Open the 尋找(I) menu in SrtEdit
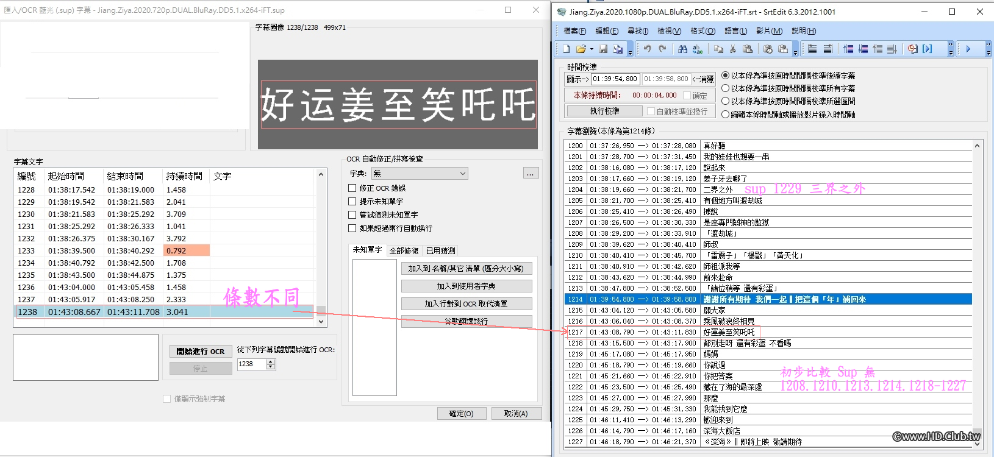The width and height of the screenshot is (994, 457). (638, 31)
